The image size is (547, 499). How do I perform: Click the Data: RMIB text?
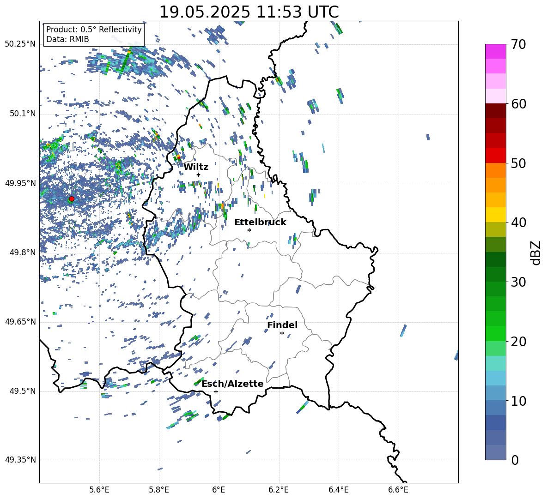pos(67,39)
